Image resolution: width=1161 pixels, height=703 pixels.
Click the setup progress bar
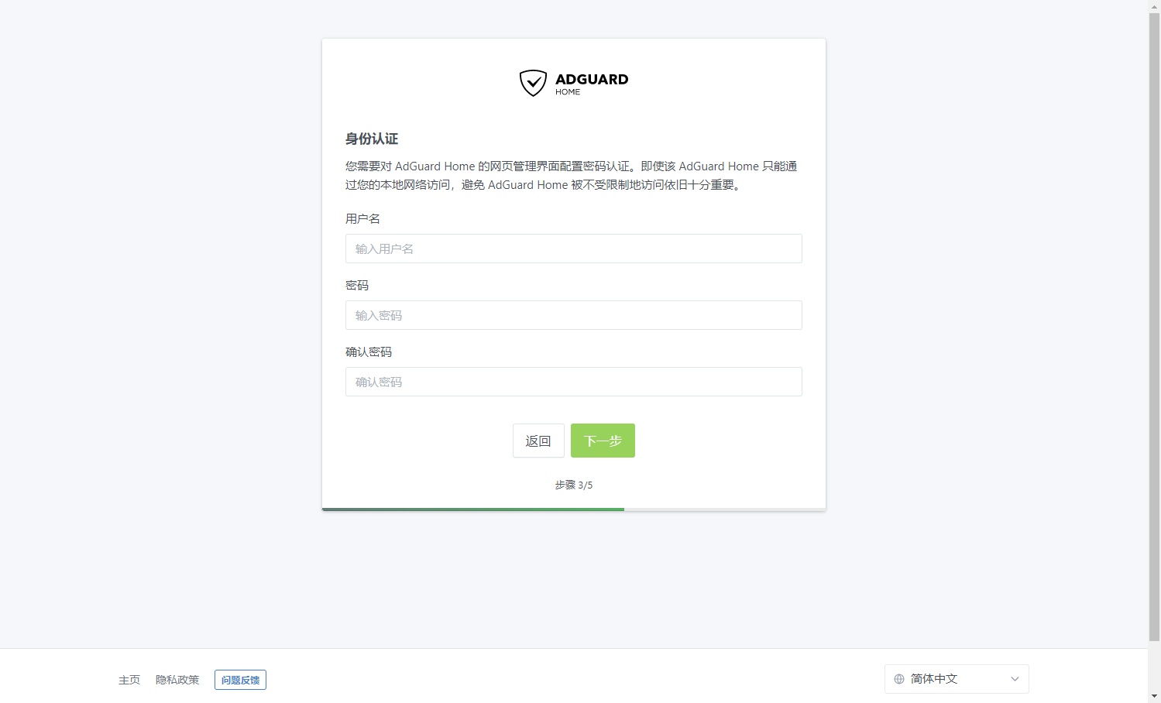[x=573, y=509]
